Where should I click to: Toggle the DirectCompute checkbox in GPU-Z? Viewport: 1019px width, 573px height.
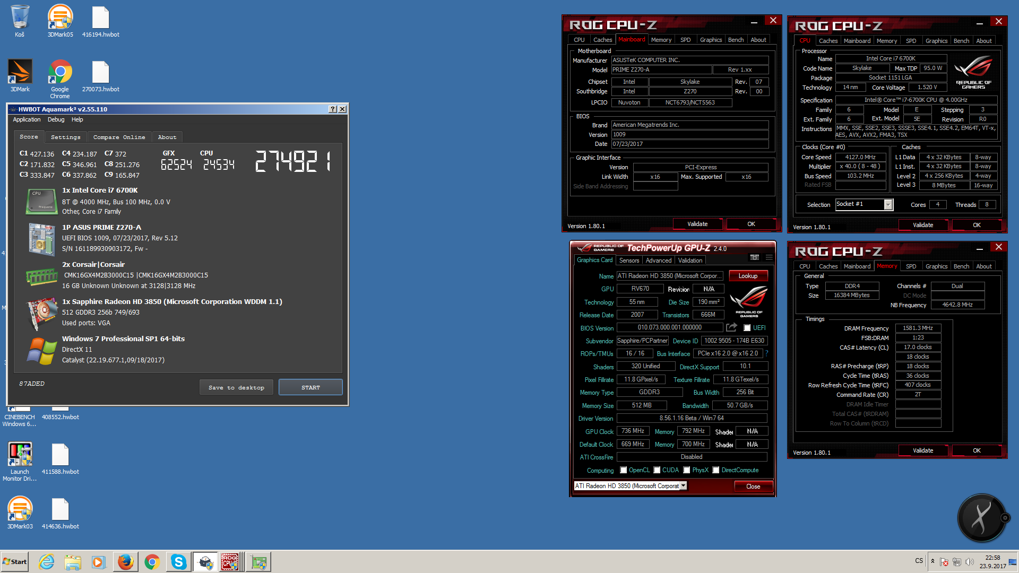coord(716,470)
